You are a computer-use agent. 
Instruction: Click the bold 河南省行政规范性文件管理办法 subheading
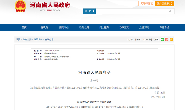(94, 102)
